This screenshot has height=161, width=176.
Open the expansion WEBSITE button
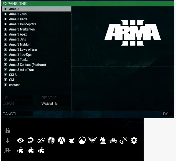[x=56, y=103]
